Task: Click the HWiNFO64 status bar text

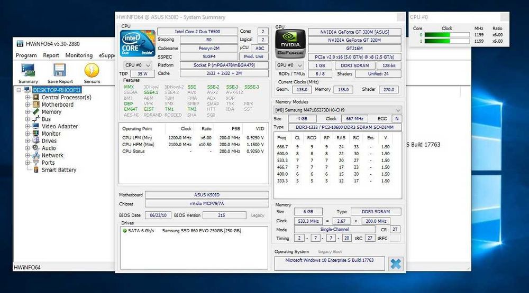Action: pyautogui.click(x=27, y=268)
